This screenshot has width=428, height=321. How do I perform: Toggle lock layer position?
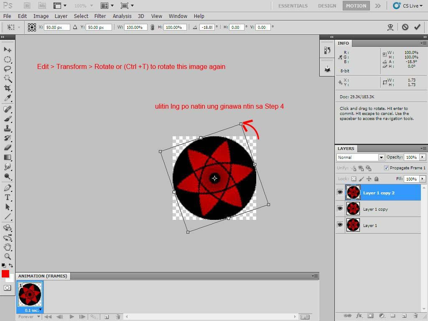click(369, 179)
